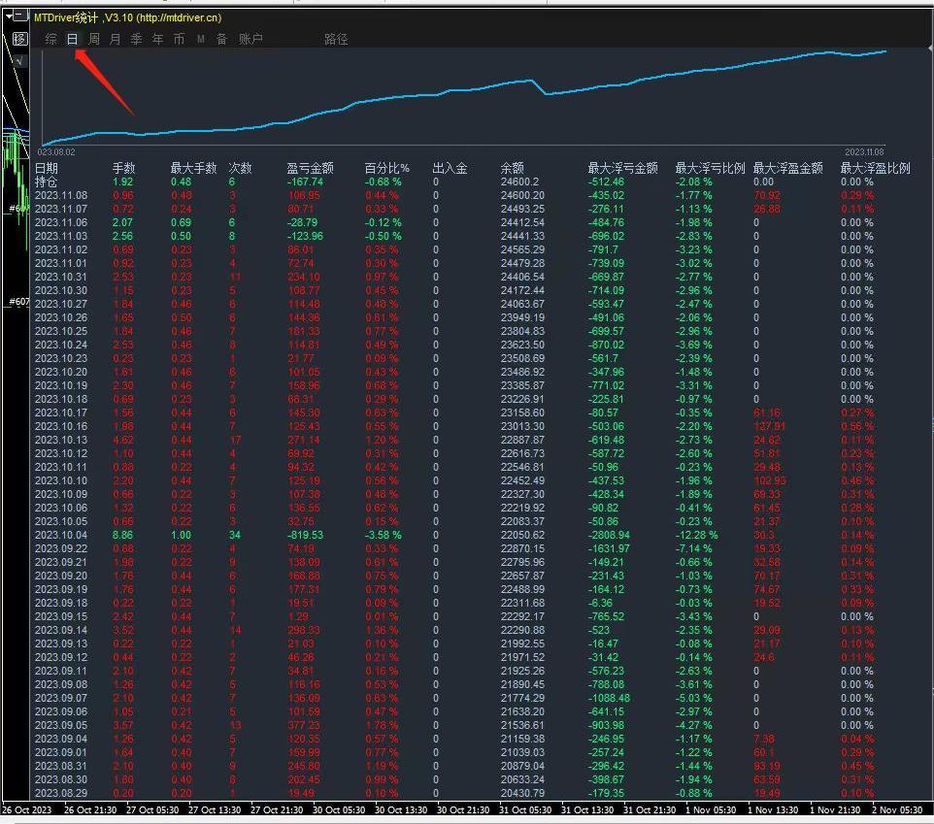This screenshot has height=824, width=934.
Task: Click the 盈亏金额 column header
Action: (310, 168)
